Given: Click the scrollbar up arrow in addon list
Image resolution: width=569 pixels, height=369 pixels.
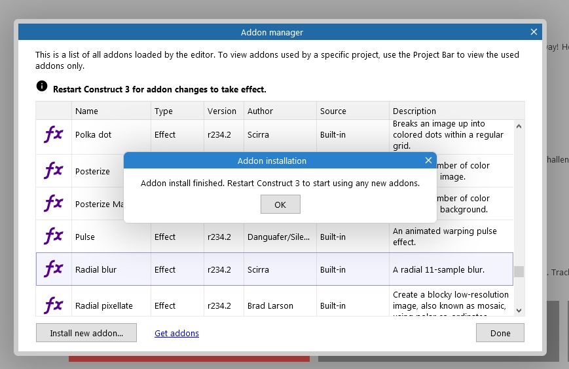Looking at the screenshot, I should 519,126.
